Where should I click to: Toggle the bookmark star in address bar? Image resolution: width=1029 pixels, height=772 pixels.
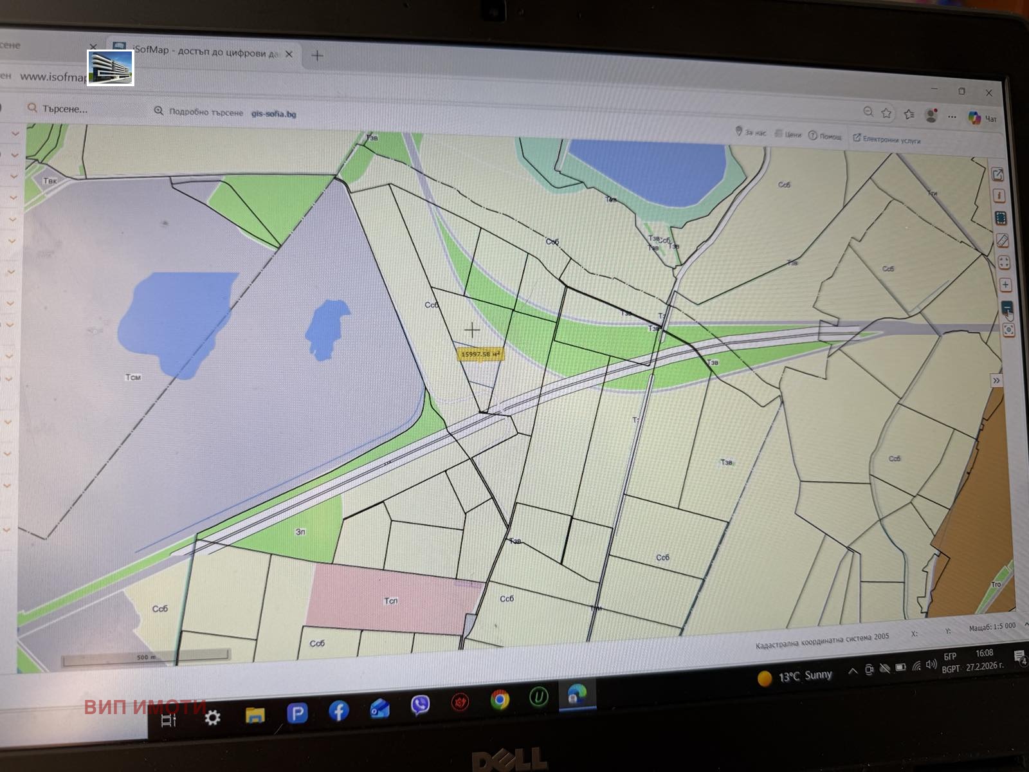(x=887, y=115)
